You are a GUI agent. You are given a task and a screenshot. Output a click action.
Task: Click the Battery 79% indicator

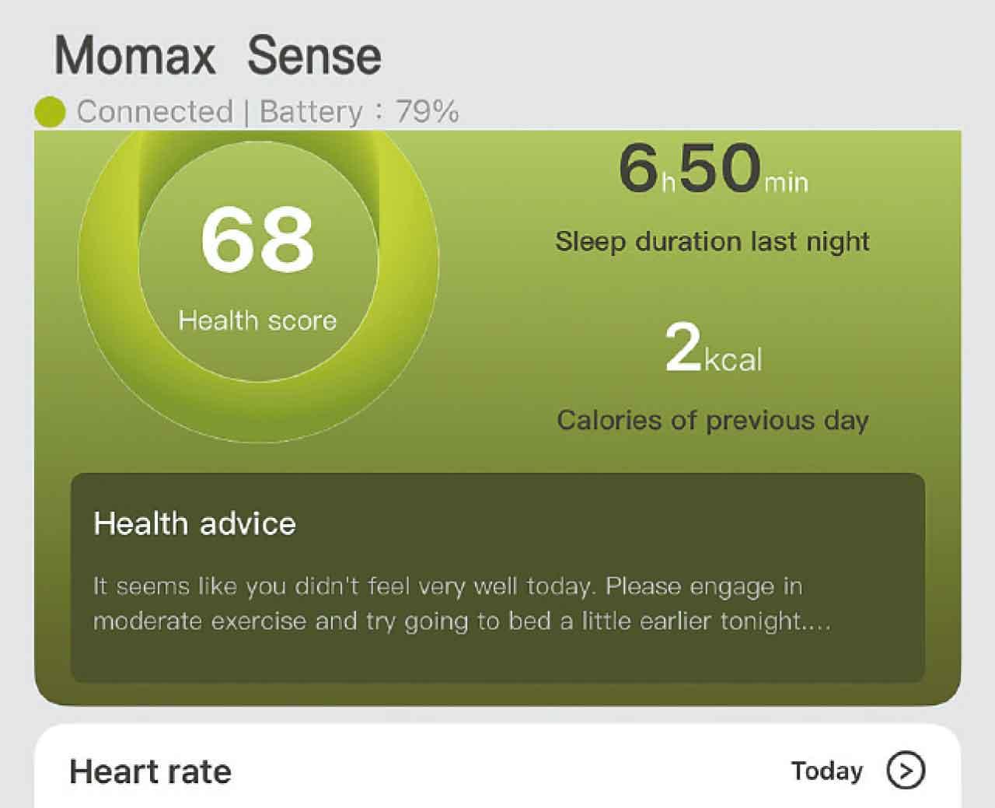point(359,112)
